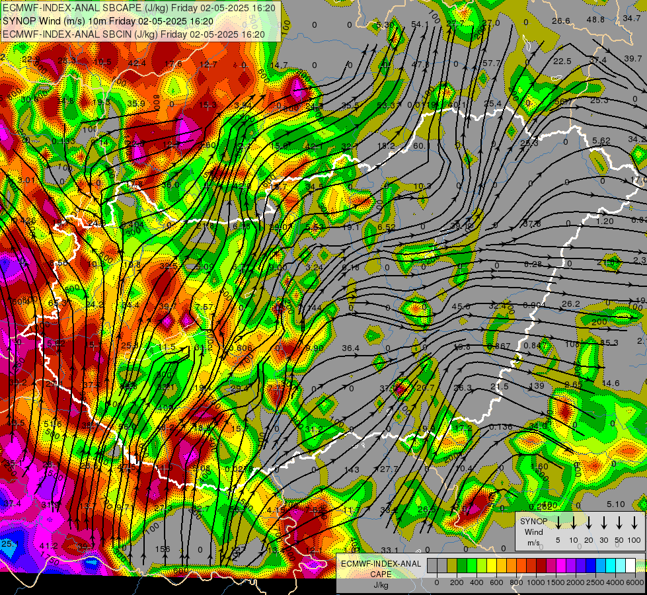The width and height of the screenshot is (647, 595).
Task: Click the map value '139'
Action: click(x=537, y=385)
